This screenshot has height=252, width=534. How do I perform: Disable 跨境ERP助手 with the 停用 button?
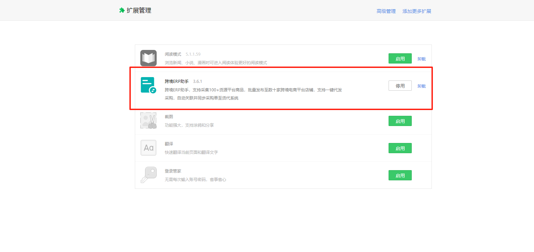(x=400, y=86)
